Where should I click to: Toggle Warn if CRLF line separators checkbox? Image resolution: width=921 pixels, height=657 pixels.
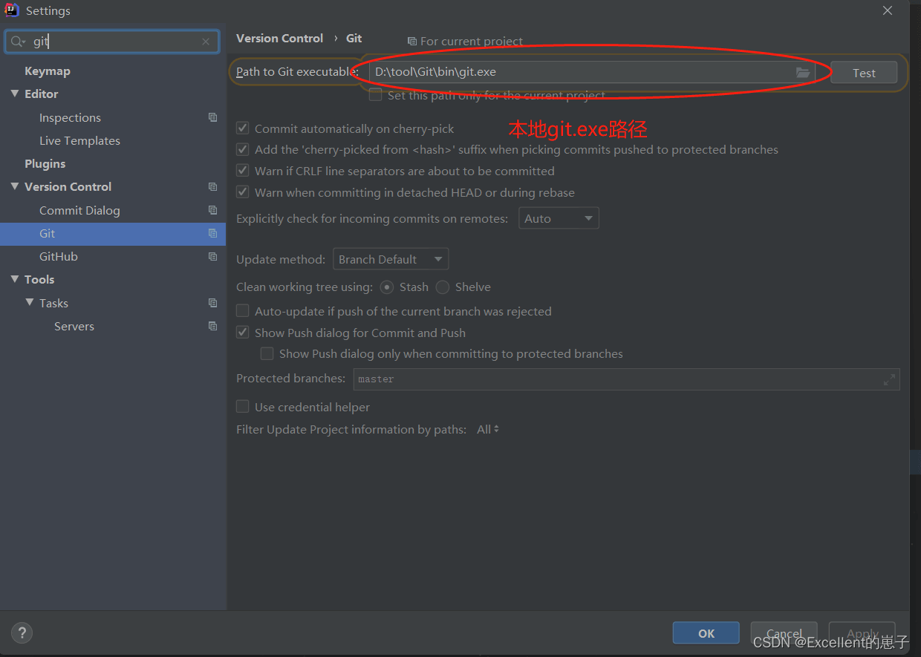[242, 171]
